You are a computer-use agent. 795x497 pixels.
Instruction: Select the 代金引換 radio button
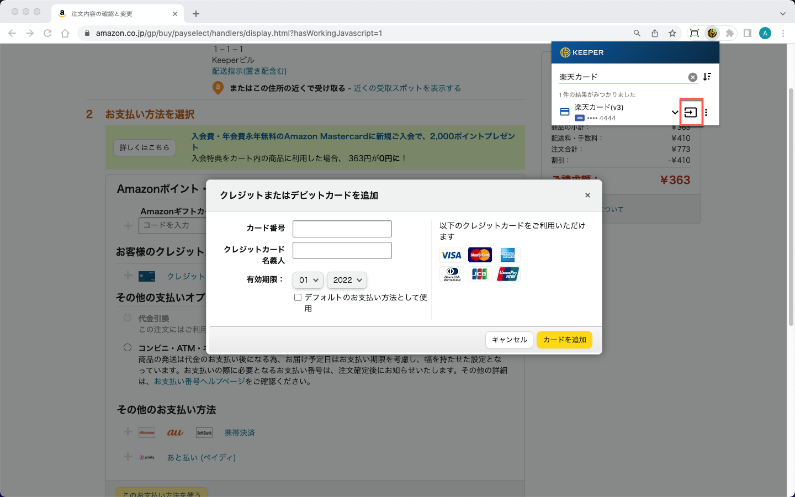pyautogui.click(x=128, y=318)
